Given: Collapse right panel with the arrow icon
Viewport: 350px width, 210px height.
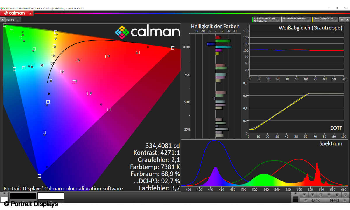Looking at the screenshot, I should click(x=347, y=20).
